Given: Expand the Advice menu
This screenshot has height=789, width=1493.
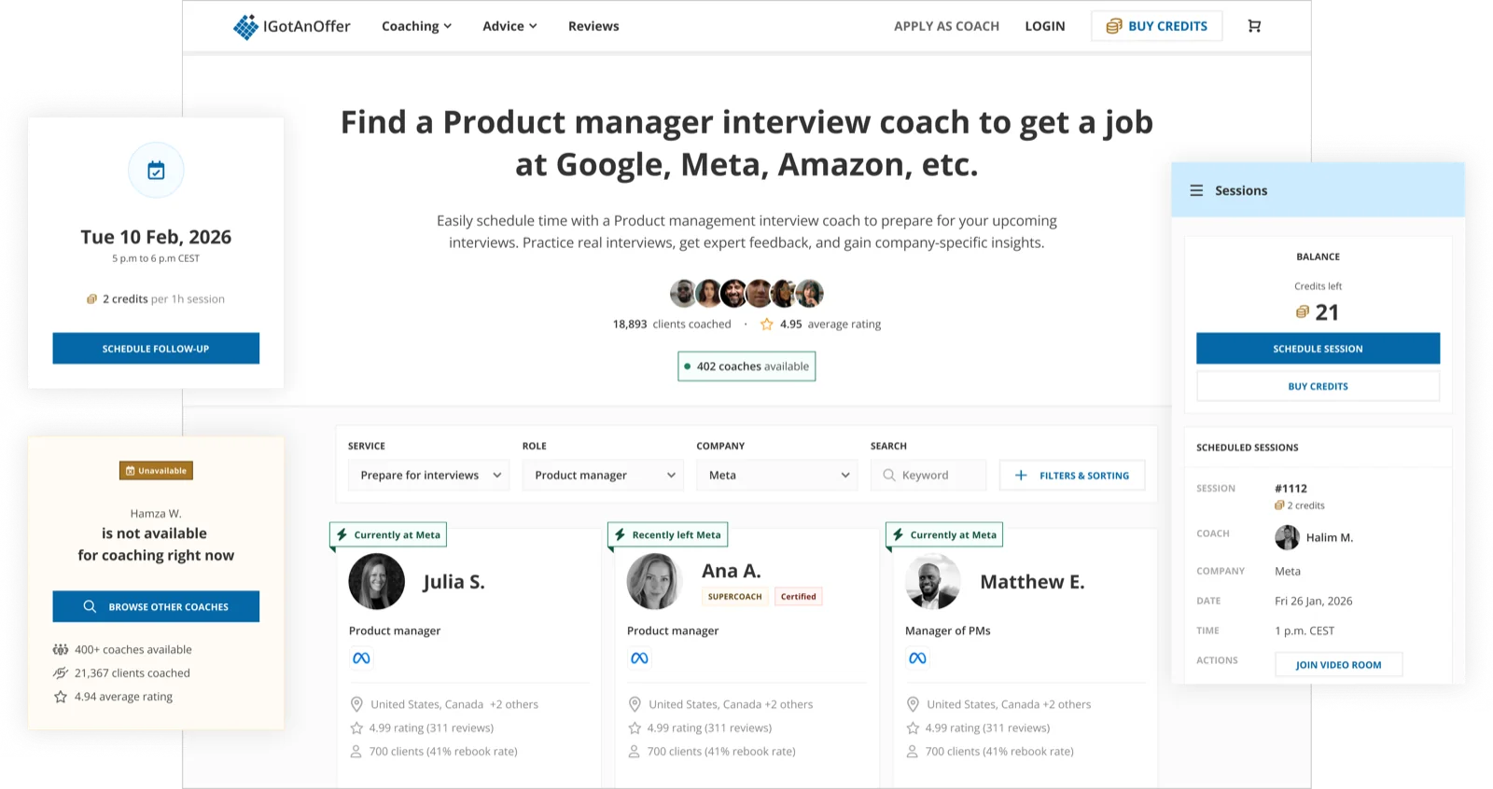Looking at the screenshot, I should click(509, 26).
